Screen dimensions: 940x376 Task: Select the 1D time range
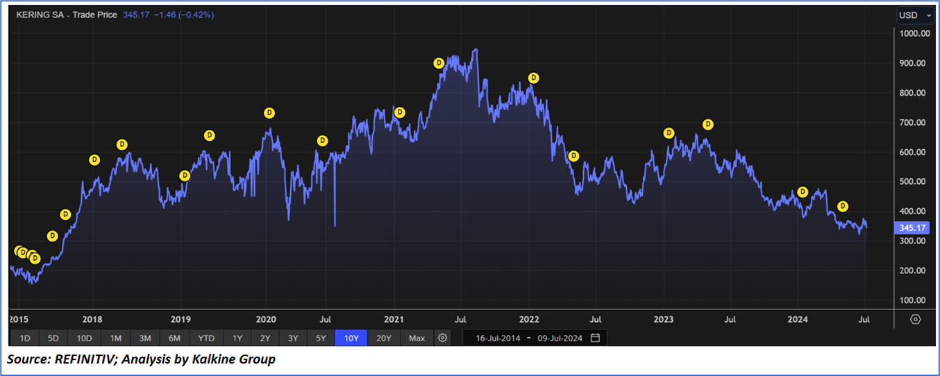pos(24,338)
